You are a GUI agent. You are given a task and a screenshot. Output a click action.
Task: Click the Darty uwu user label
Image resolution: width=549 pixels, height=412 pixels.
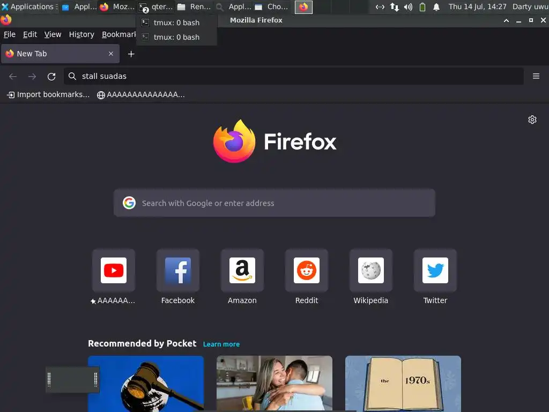[x=530, y=6]
